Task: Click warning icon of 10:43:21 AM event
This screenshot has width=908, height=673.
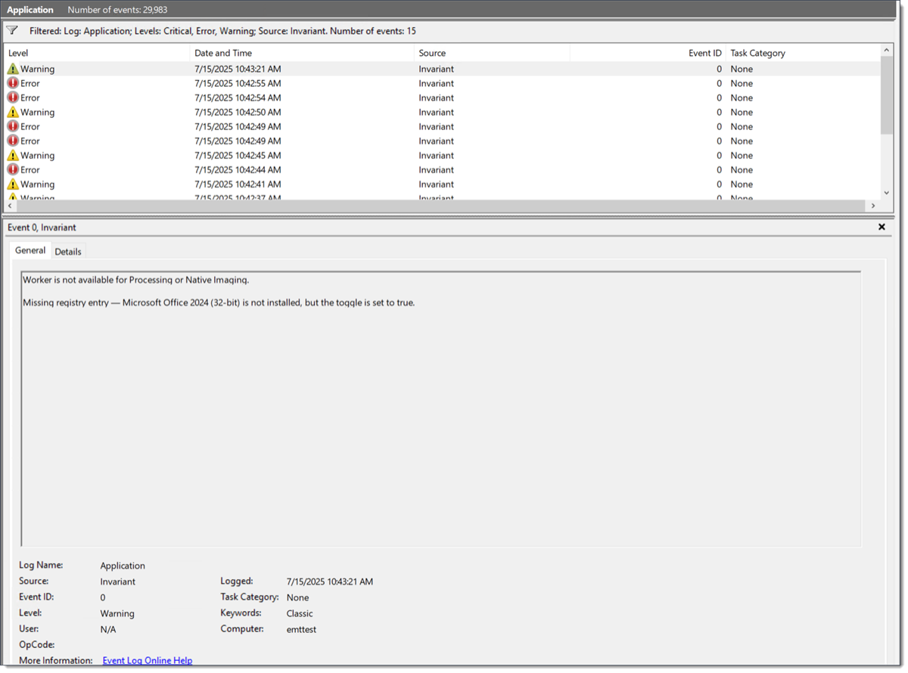Action: [x=13, y=69]
